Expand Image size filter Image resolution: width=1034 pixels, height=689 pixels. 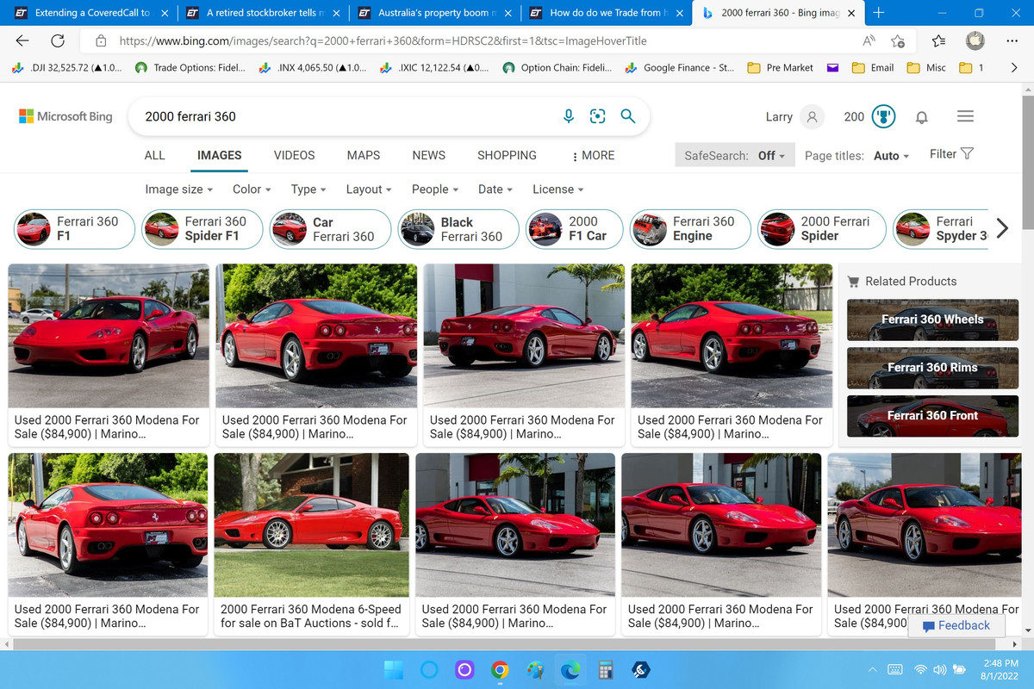coord(178,189)
